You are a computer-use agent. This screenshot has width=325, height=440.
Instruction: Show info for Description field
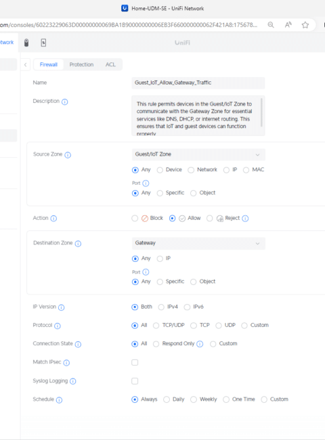(64, 102)
